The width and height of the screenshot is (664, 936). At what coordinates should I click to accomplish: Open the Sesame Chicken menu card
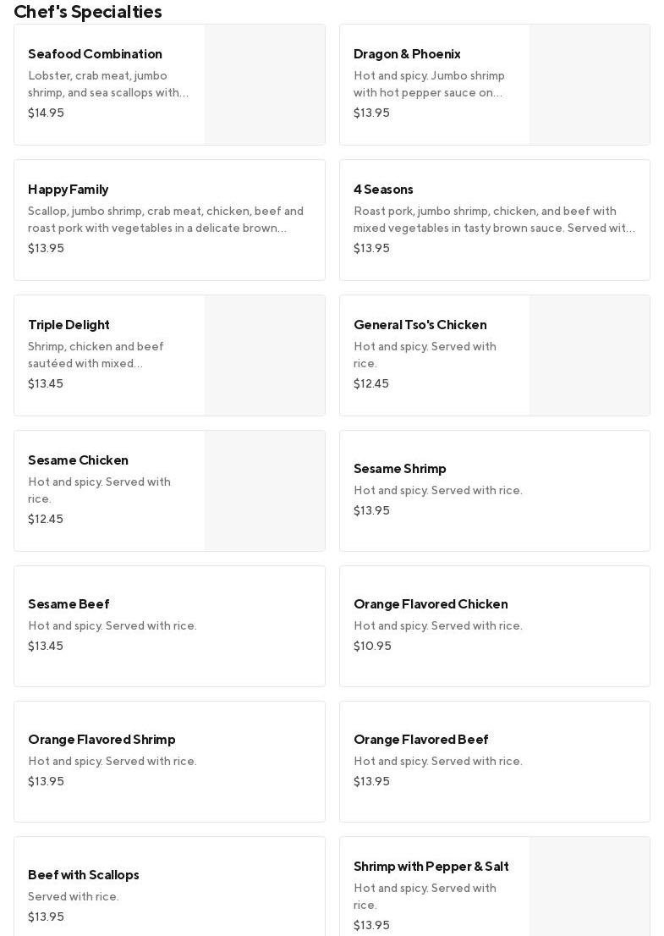110,490
